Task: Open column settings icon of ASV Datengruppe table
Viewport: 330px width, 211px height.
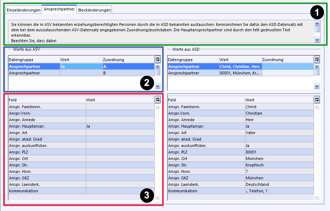Action: [157, 60]
